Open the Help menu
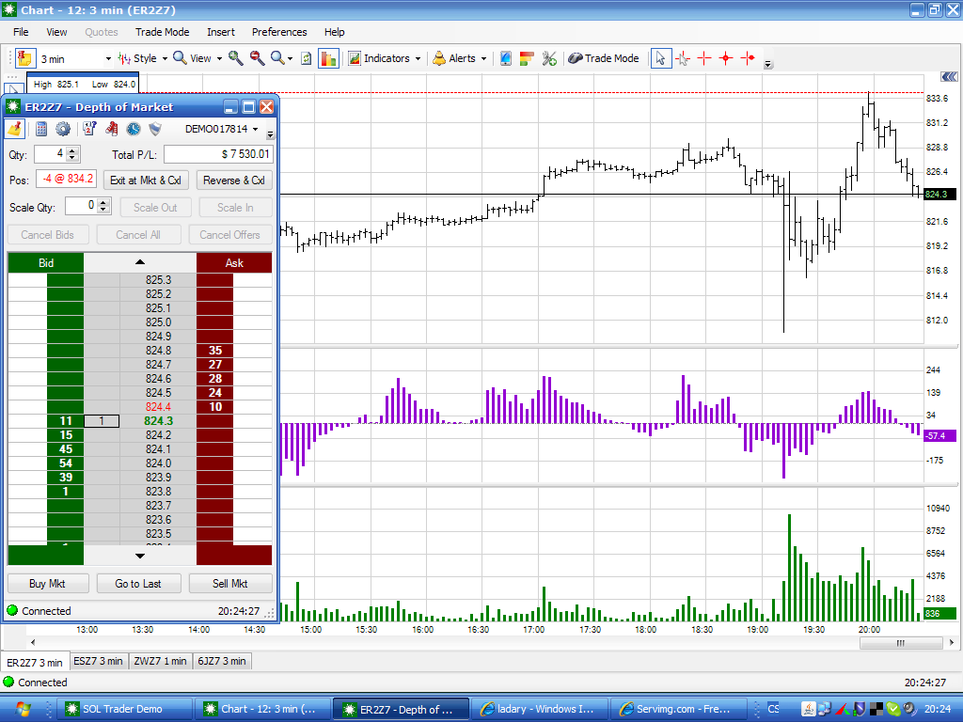The image size is (963, 722). tap(334, 32)
